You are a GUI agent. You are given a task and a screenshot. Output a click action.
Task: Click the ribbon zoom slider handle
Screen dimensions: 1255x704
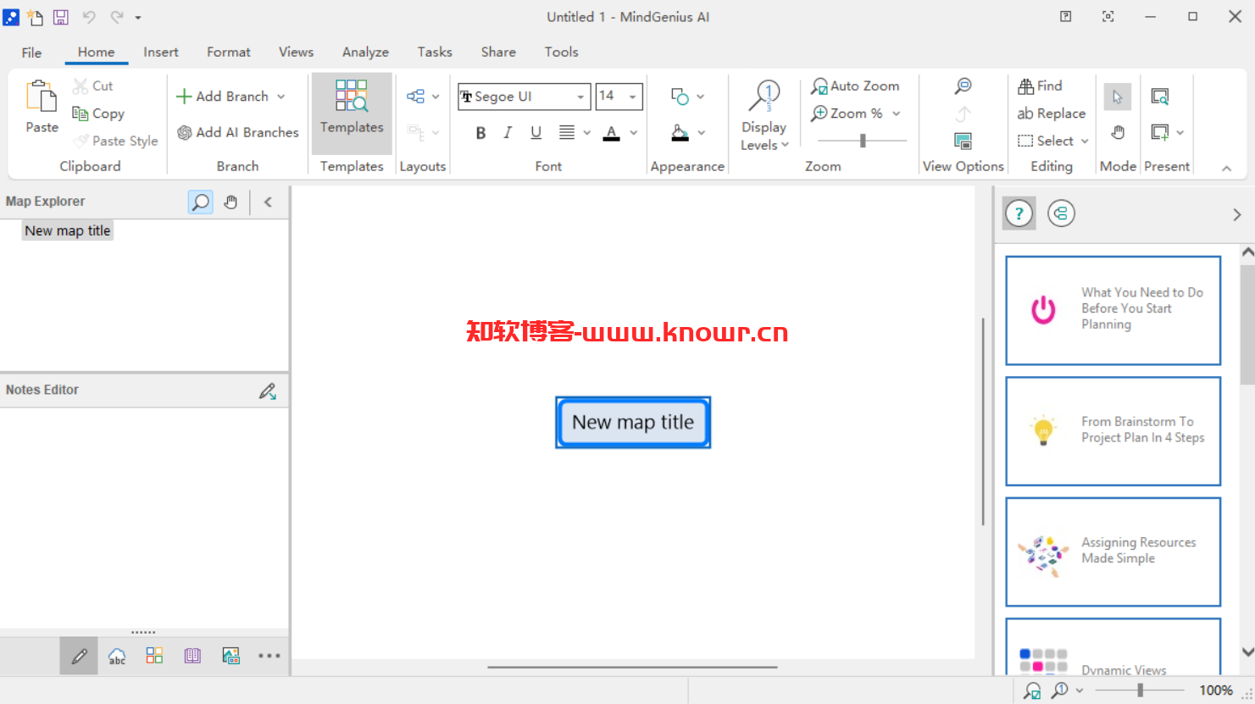point(863,141)
